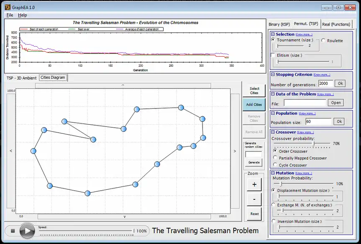Click the Select Cities button
Image resolution: width=361 pixels, height=244 pixels.
point(254,91)
